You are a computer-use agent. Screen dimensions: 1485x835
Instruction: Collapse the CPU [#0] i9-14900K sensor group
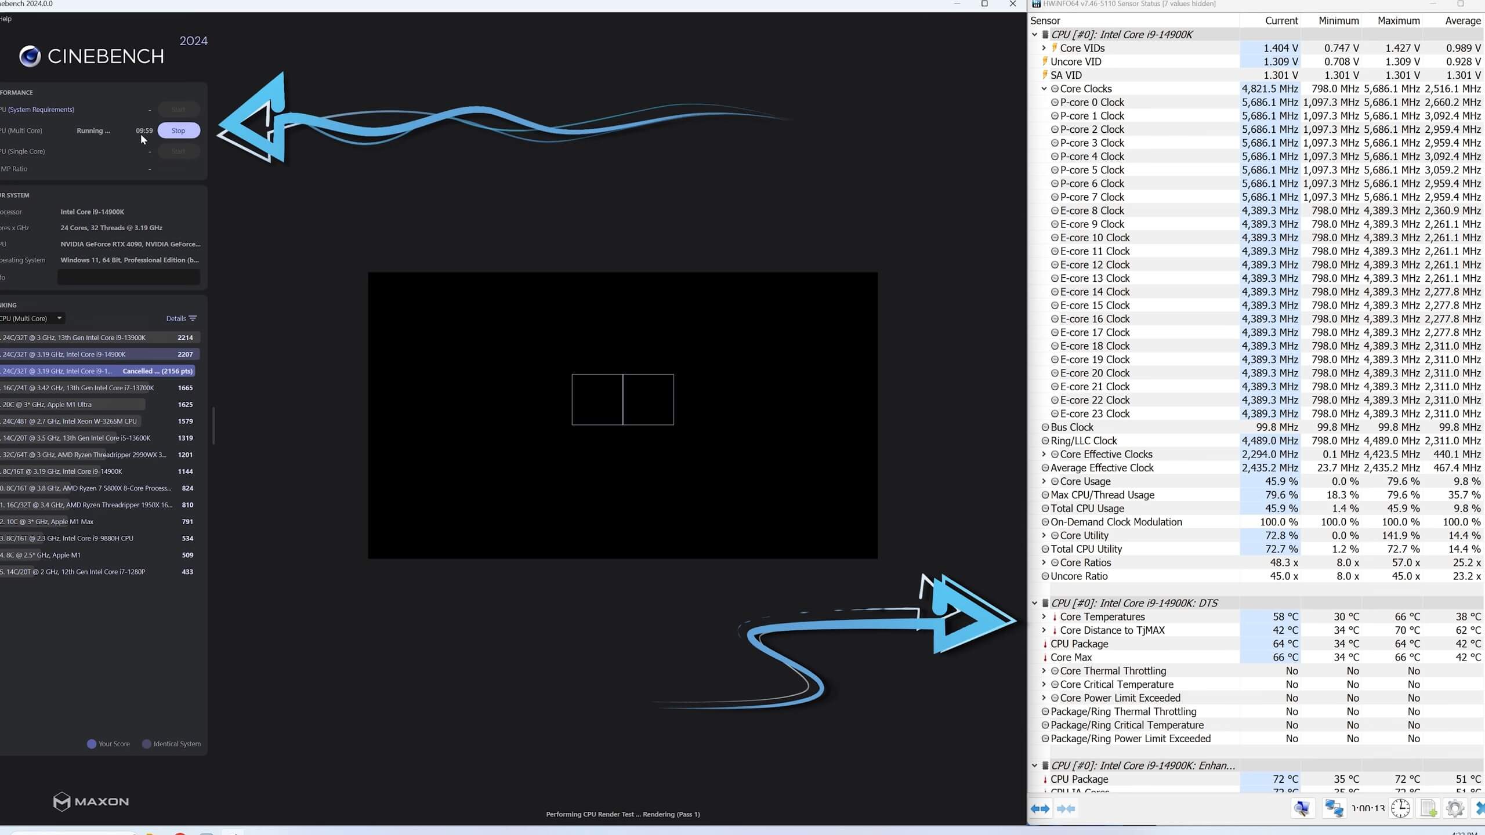click(x=1035, y=34)
